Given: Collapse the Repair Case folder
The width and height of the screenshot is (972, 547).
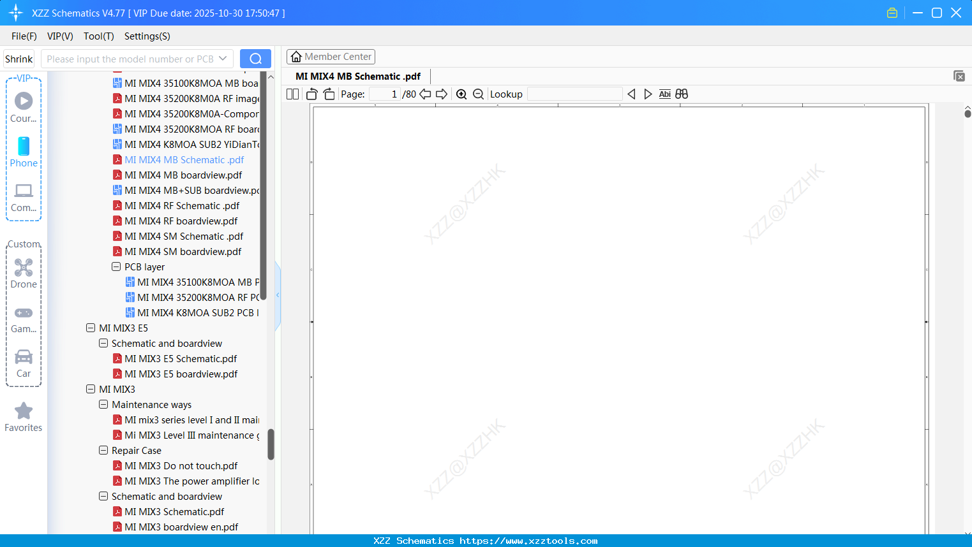Looking at the screenshot, I should click(x=103, y=450).
